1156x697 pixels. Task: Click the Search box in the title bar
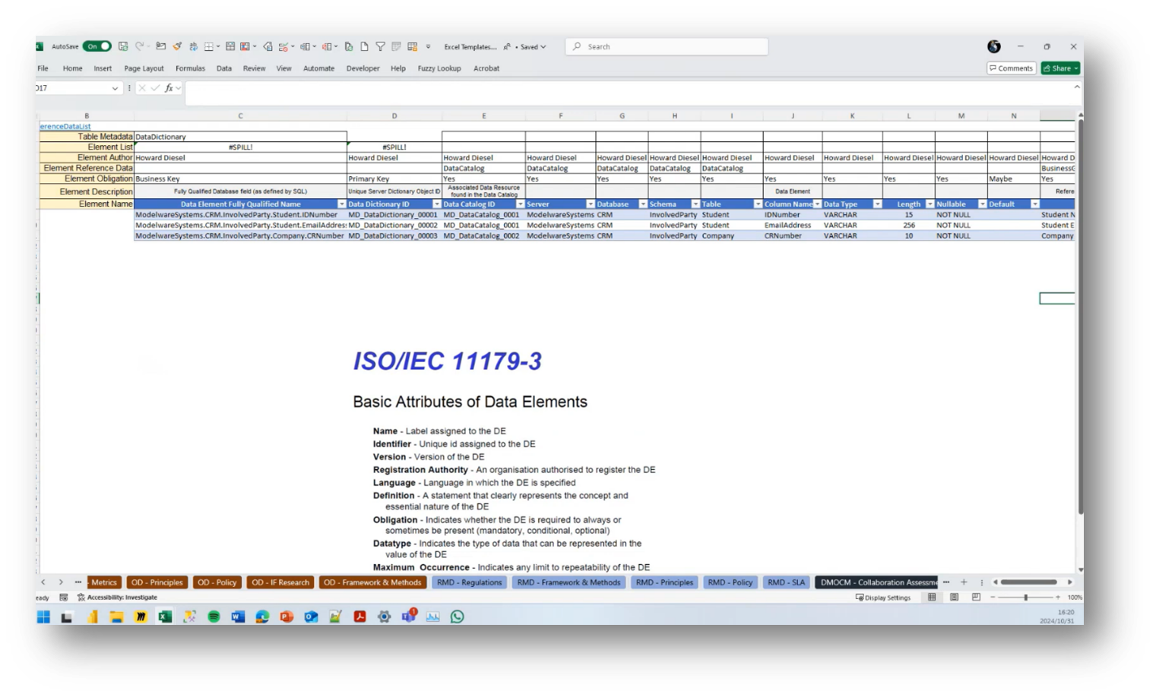(667, 46)
